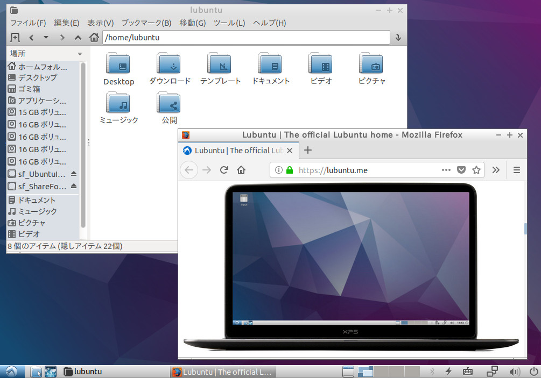Open Firefox hamburger menu
The width and height of the screenshot is (541, 378).
coord(516,170)
